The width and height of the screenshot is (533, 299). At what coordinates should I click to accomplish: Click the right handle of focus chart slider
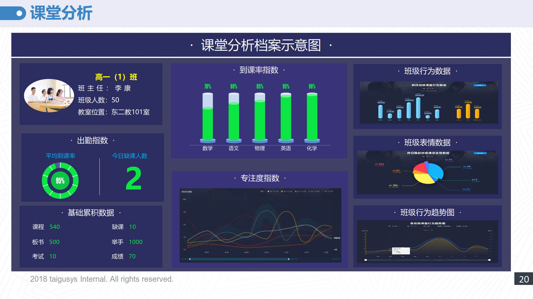tap(289, 259)
